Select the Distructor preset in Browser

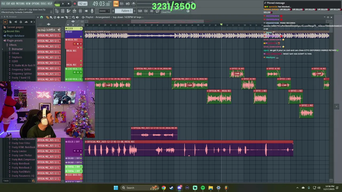click(x=17, y=49)
